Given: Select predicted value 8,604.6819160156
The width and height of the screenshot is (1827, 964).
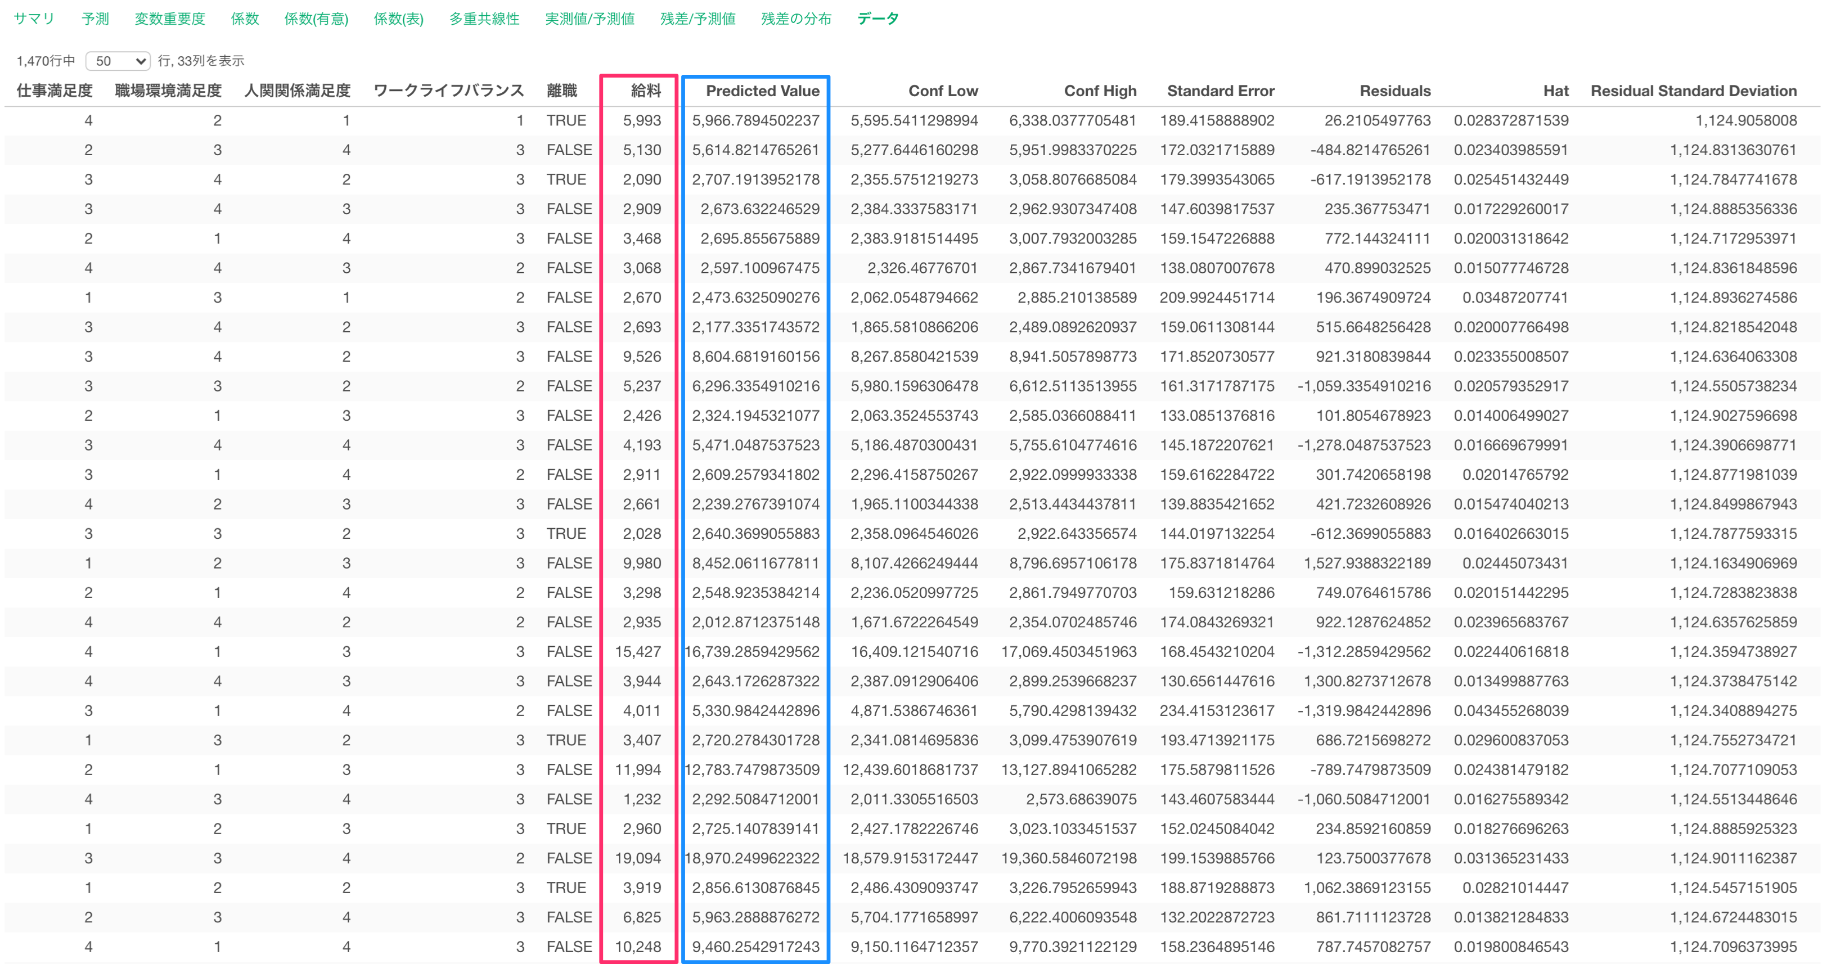Looking at the screenshot, I should click(x=755, y=356).
